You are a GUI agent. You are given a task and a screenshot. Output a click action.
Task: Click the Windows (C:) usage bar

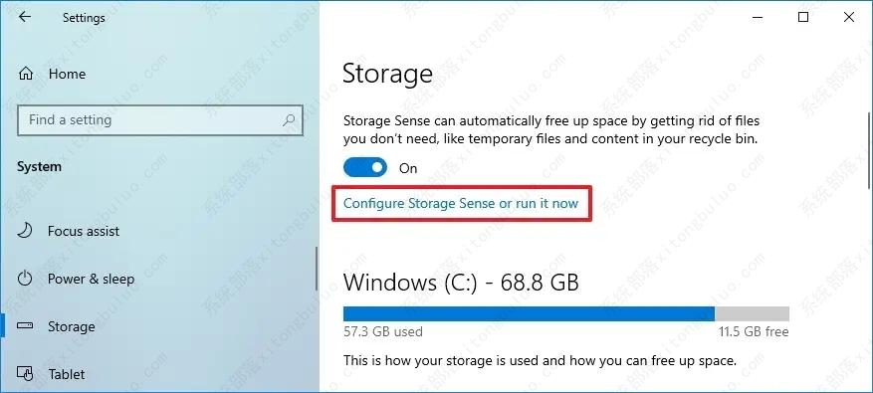[566, 313]
